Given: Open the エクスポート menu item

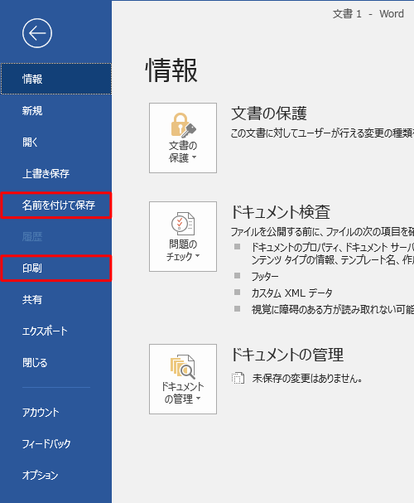Looking at the screenshot, I should (56, 331).
